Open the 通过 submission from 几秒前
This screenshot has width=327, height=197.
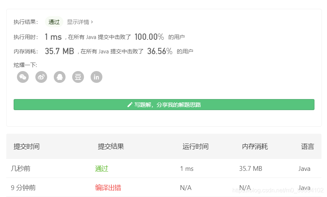click(102, 168)
